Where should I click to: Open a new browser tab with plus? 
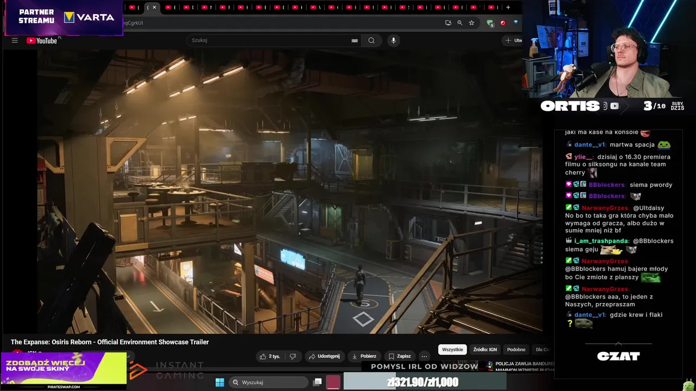coord(508,8)
